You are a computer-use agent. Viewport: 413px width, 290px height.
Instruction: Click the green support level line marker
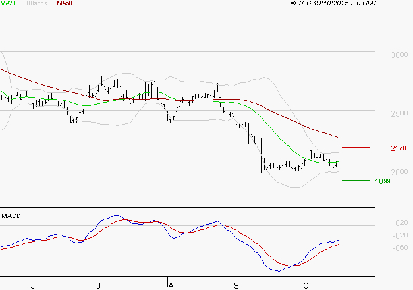tap(356, 180)
